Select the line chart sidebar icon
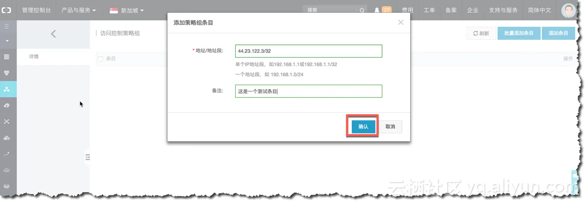Screen dimensions: 585x201 coord(7,154)
